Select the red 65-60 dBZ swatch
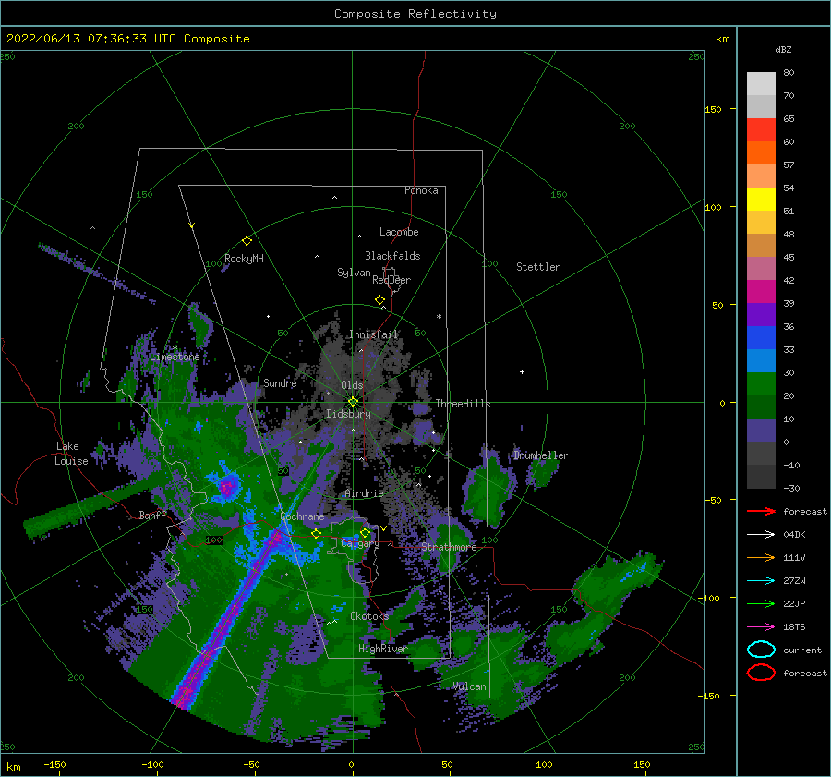The height and width of the screenshot is (777, 831). [x=761, y=130]
